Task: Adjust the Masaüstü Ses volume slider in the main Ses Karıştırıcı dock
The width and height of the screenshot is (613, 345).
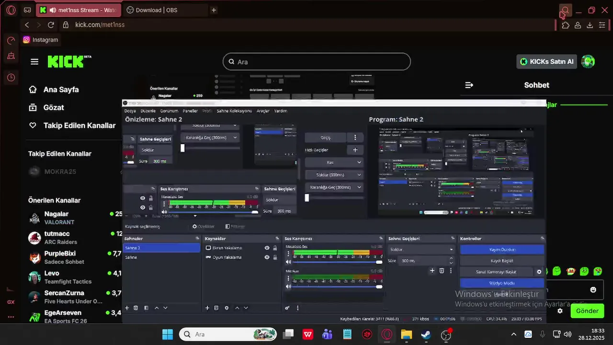Action: 338,262
